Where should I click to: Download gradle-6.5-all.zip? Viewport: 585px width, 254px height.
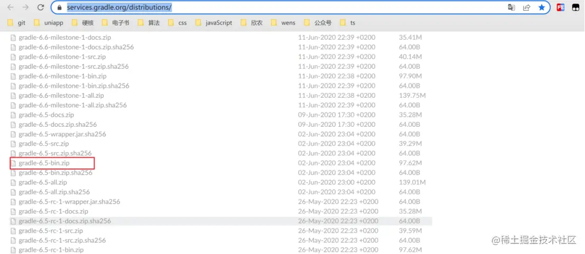click(x=43, y=182)
